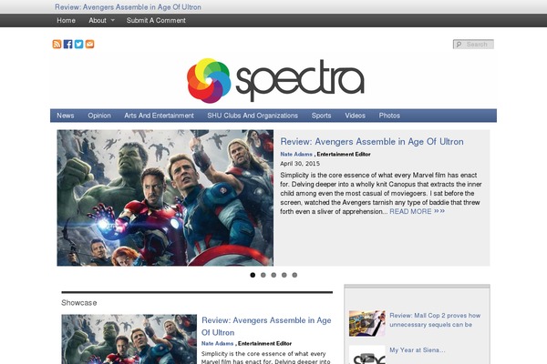The height and width of the screenshot is (364, 547).
Task: Open the RSS feed icon
Action: [x=57, y=45]
